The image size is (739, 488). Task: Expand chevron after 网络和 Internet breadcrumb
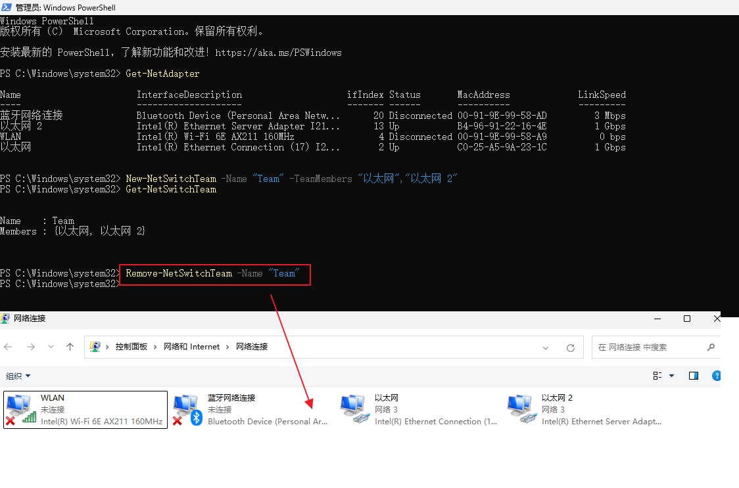coord(227,347)
